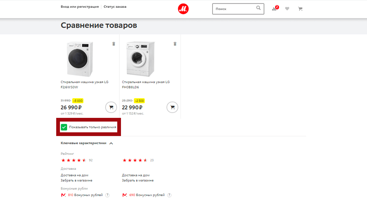Click 'Вход или регистрация' link

(80, 7)
